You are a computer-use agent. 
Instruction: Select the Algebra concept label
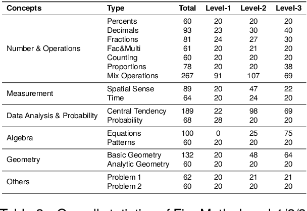coord(19,137)
